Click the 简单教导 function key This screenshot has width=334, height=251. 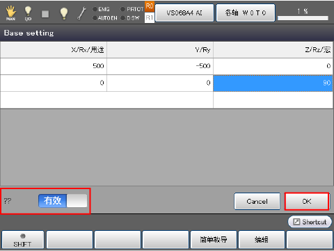pyautogui.click(x=214, y=239)
